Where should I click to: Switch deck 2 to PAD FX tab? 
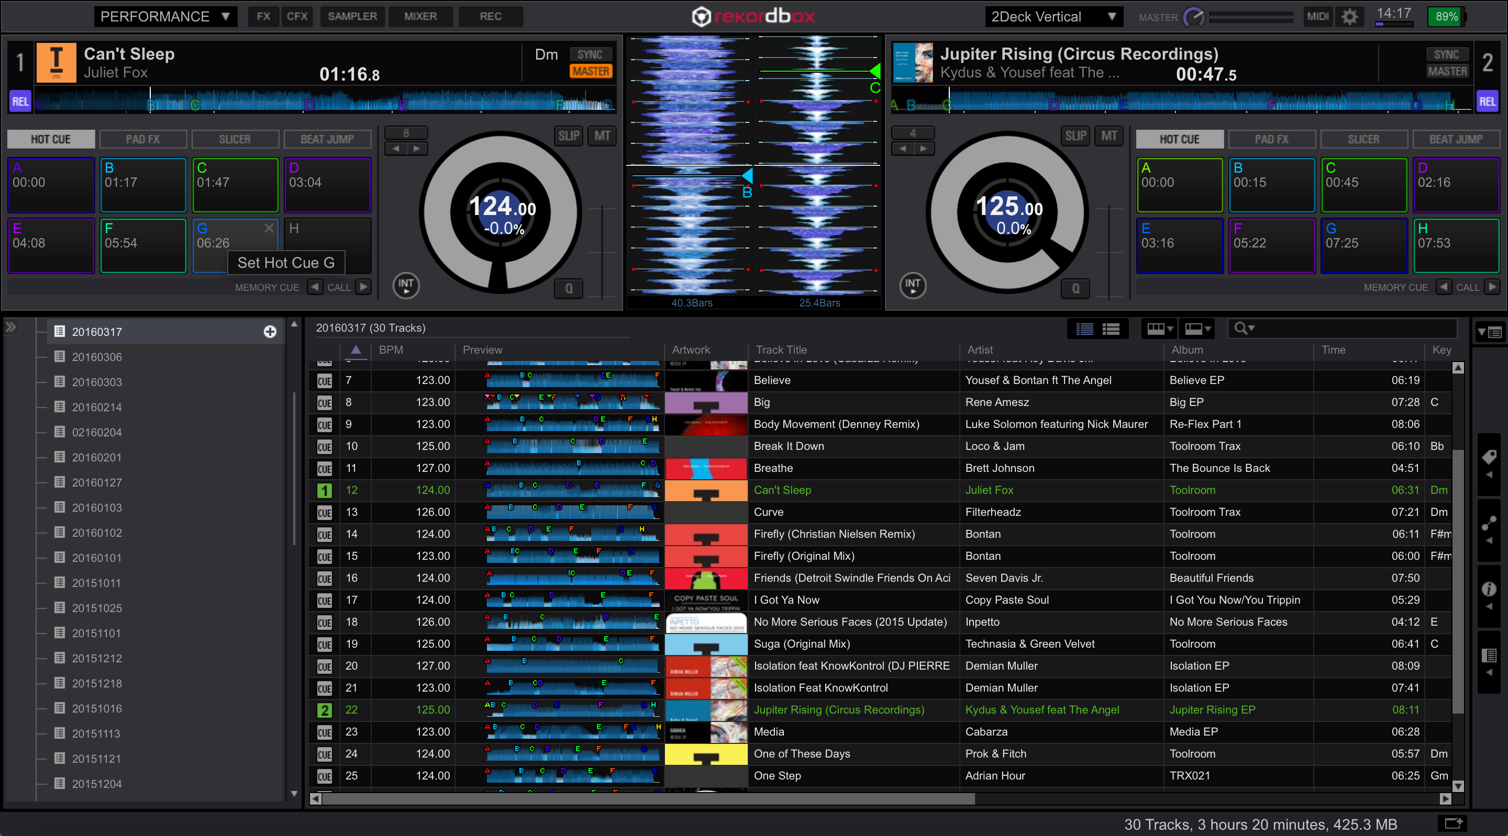(1271, 139)
